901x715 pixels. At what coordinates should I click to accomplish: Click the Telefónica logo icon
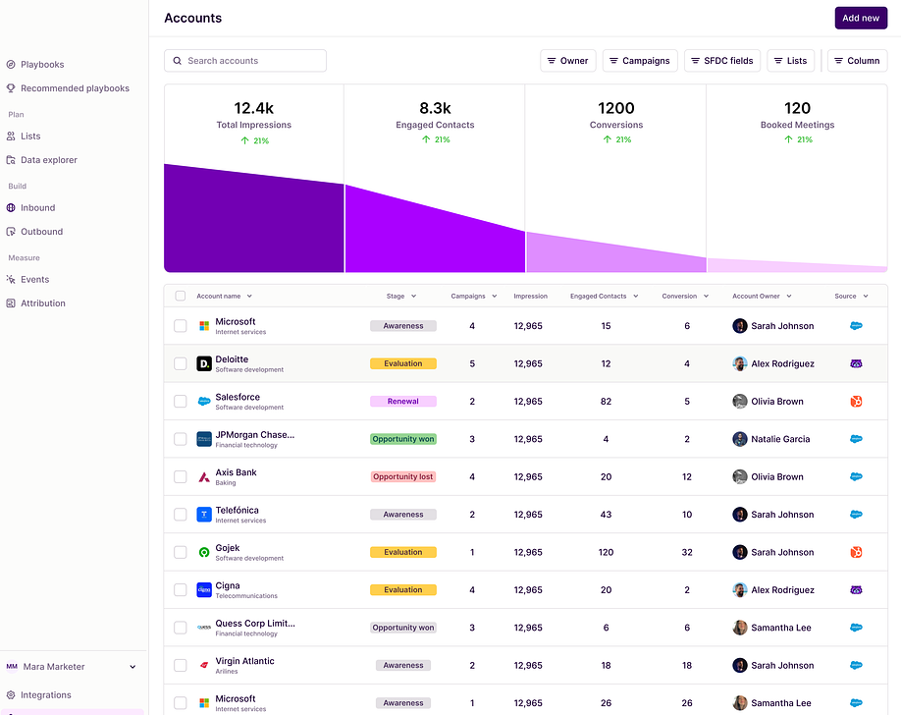coord(204,515)
